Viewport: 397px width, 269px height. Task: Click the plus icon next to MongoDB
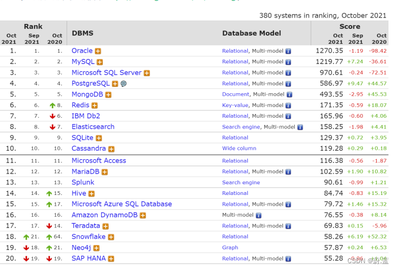click(x=108, y=95)
